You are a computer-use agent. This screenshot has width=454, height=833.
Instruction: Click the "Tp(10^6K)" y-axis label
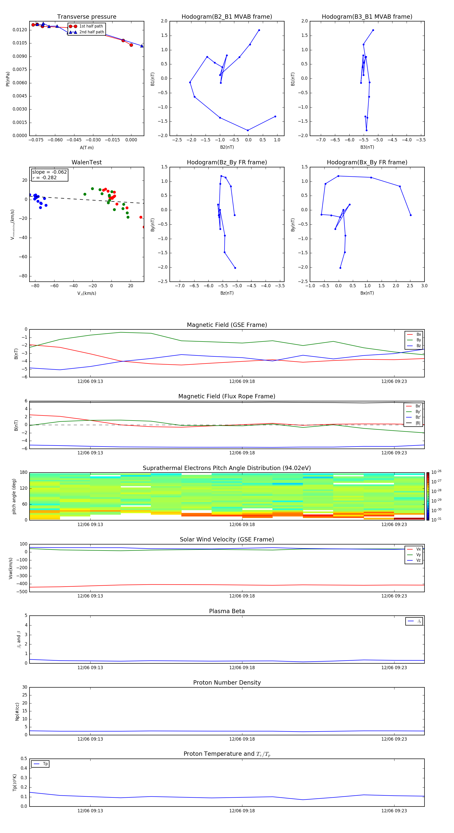[x=15, y=783]
